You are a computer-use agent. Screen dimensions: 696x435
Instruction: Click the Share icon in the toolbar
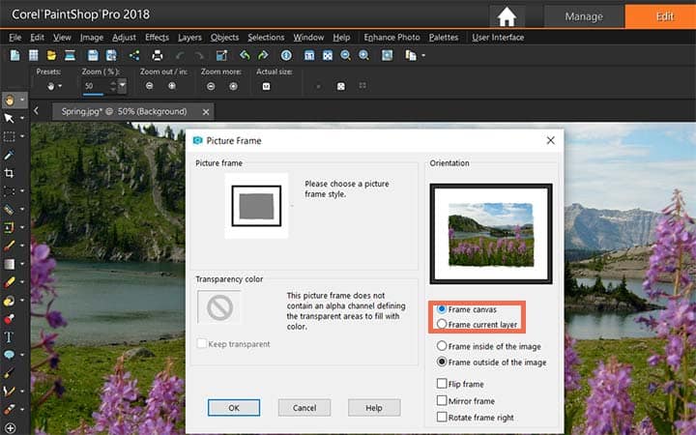(134, 55)
